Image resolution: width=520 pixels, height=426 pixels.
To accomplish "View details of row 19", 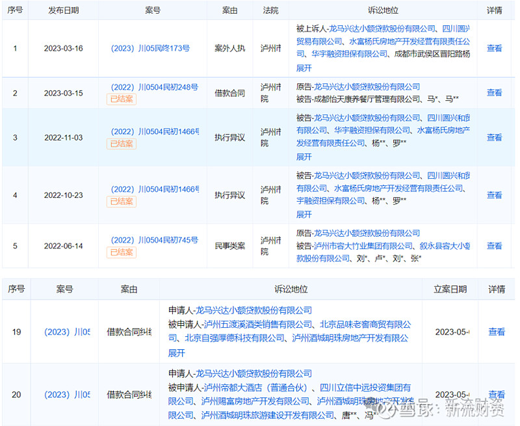I will pyautogui.click(x=497, y=332).
